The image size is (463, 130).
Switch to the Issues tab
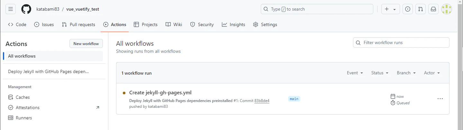tap(44, 24)
